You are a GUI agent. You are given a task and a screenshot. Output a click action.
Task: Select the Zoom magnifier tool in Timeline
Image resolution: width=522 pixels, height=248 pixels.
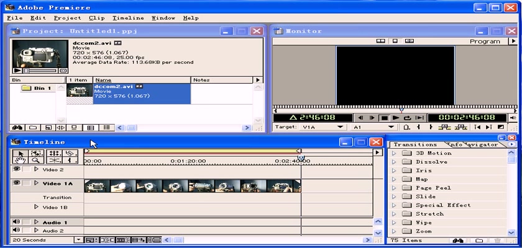tap(37, 161)
